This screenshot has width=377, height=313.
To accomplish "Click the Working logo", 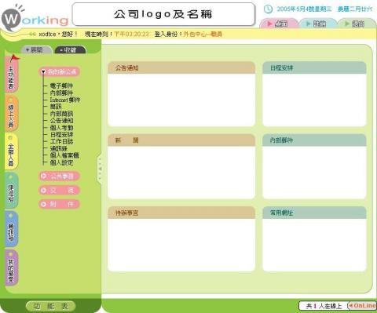I will coord(35,19).
